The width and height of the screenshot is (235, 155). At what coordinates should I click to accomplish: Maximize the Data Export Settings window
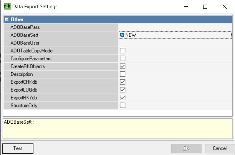(205, 7)
